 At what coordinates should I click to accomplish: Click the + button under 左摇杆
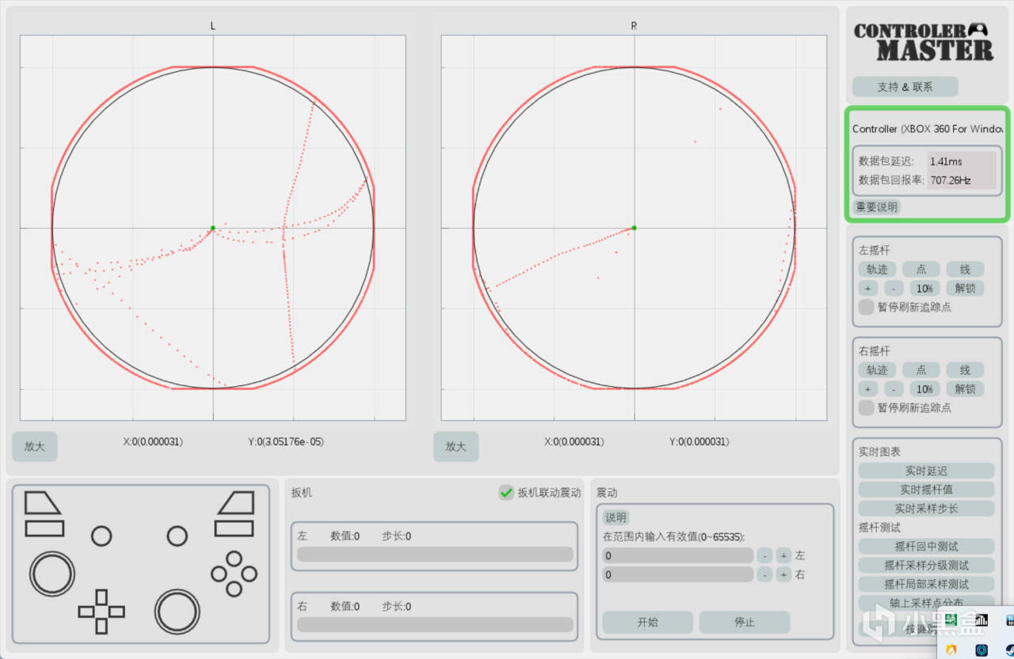868,289
